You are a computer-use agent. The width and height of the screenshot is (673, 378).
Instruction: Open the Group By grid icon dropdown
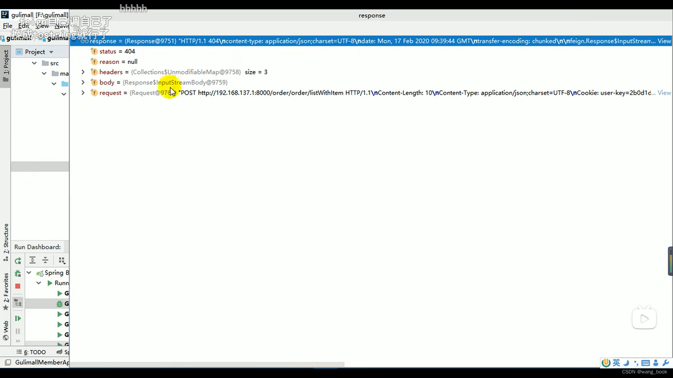62,260
